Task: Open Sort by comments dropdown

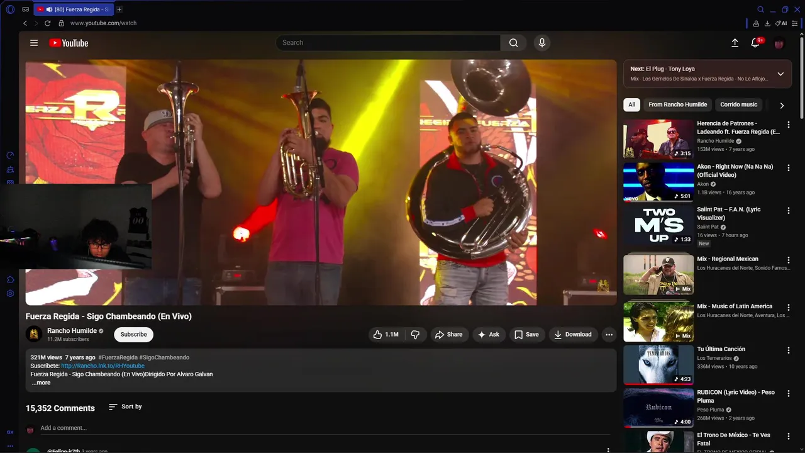Action: pos(125,407)
